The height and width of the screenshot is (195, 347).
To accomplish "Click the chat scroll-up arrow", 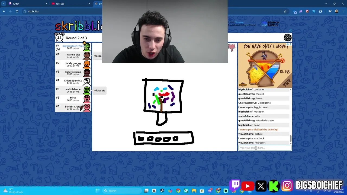I will [291, 90].
